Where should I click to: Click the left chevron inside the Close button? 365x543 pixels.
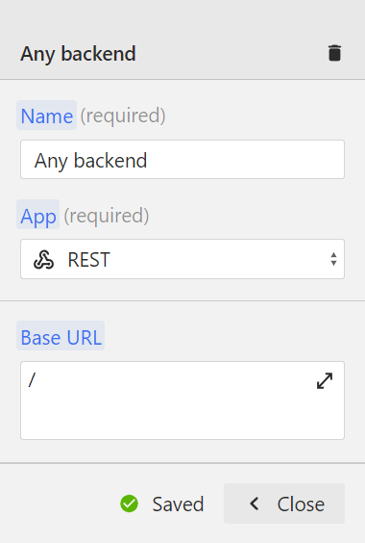[255, 504]
